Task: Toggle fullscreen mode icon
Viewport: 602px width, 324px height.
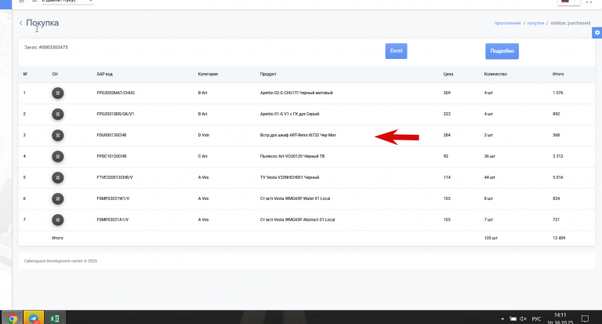Action: (x=589, y=2)
